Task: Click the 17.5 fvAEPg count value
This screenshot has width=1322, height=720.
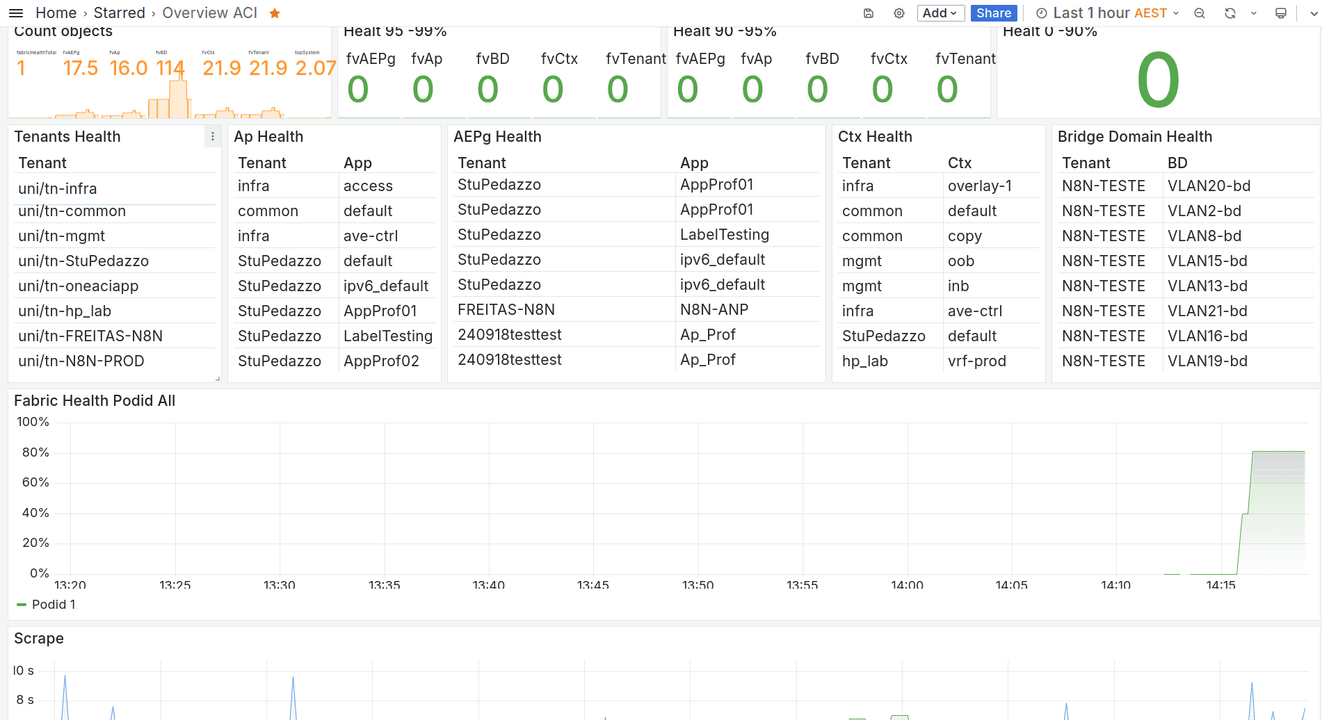Action: pos(81,68)
